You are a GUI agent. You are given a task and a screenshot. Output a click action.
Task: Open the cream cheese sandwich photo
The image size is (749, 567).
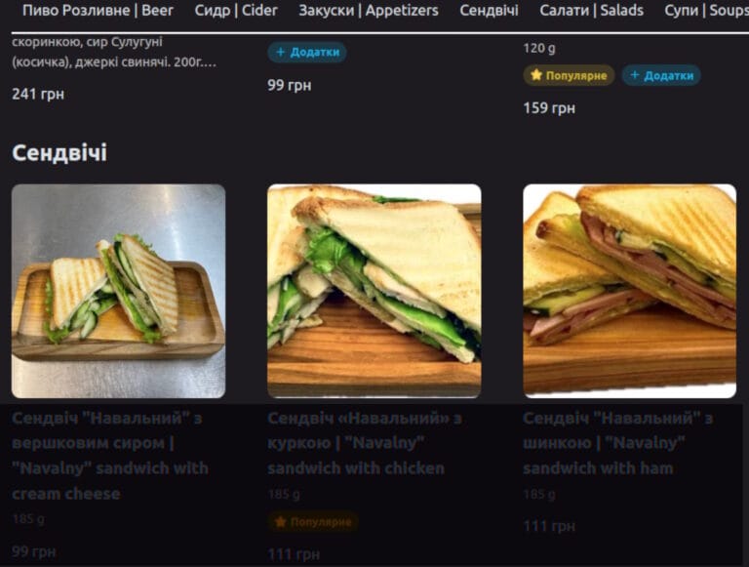pos(118,291)
